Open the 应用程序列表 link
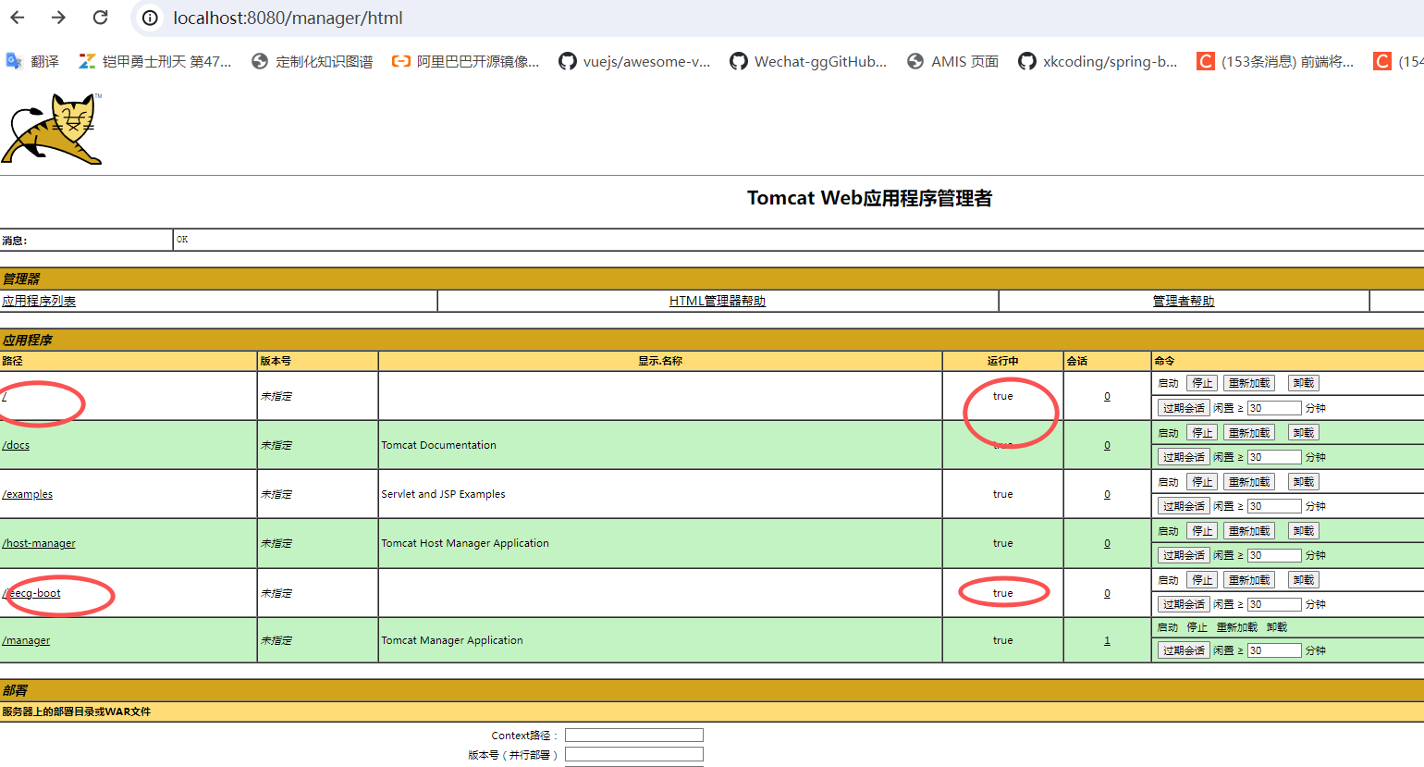Screen dimensions: 1424x767 tap(39, 301)
